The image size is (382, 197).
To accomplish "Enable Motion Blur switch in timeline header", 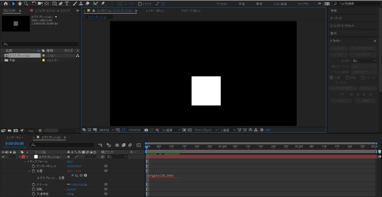I will 130,145.
